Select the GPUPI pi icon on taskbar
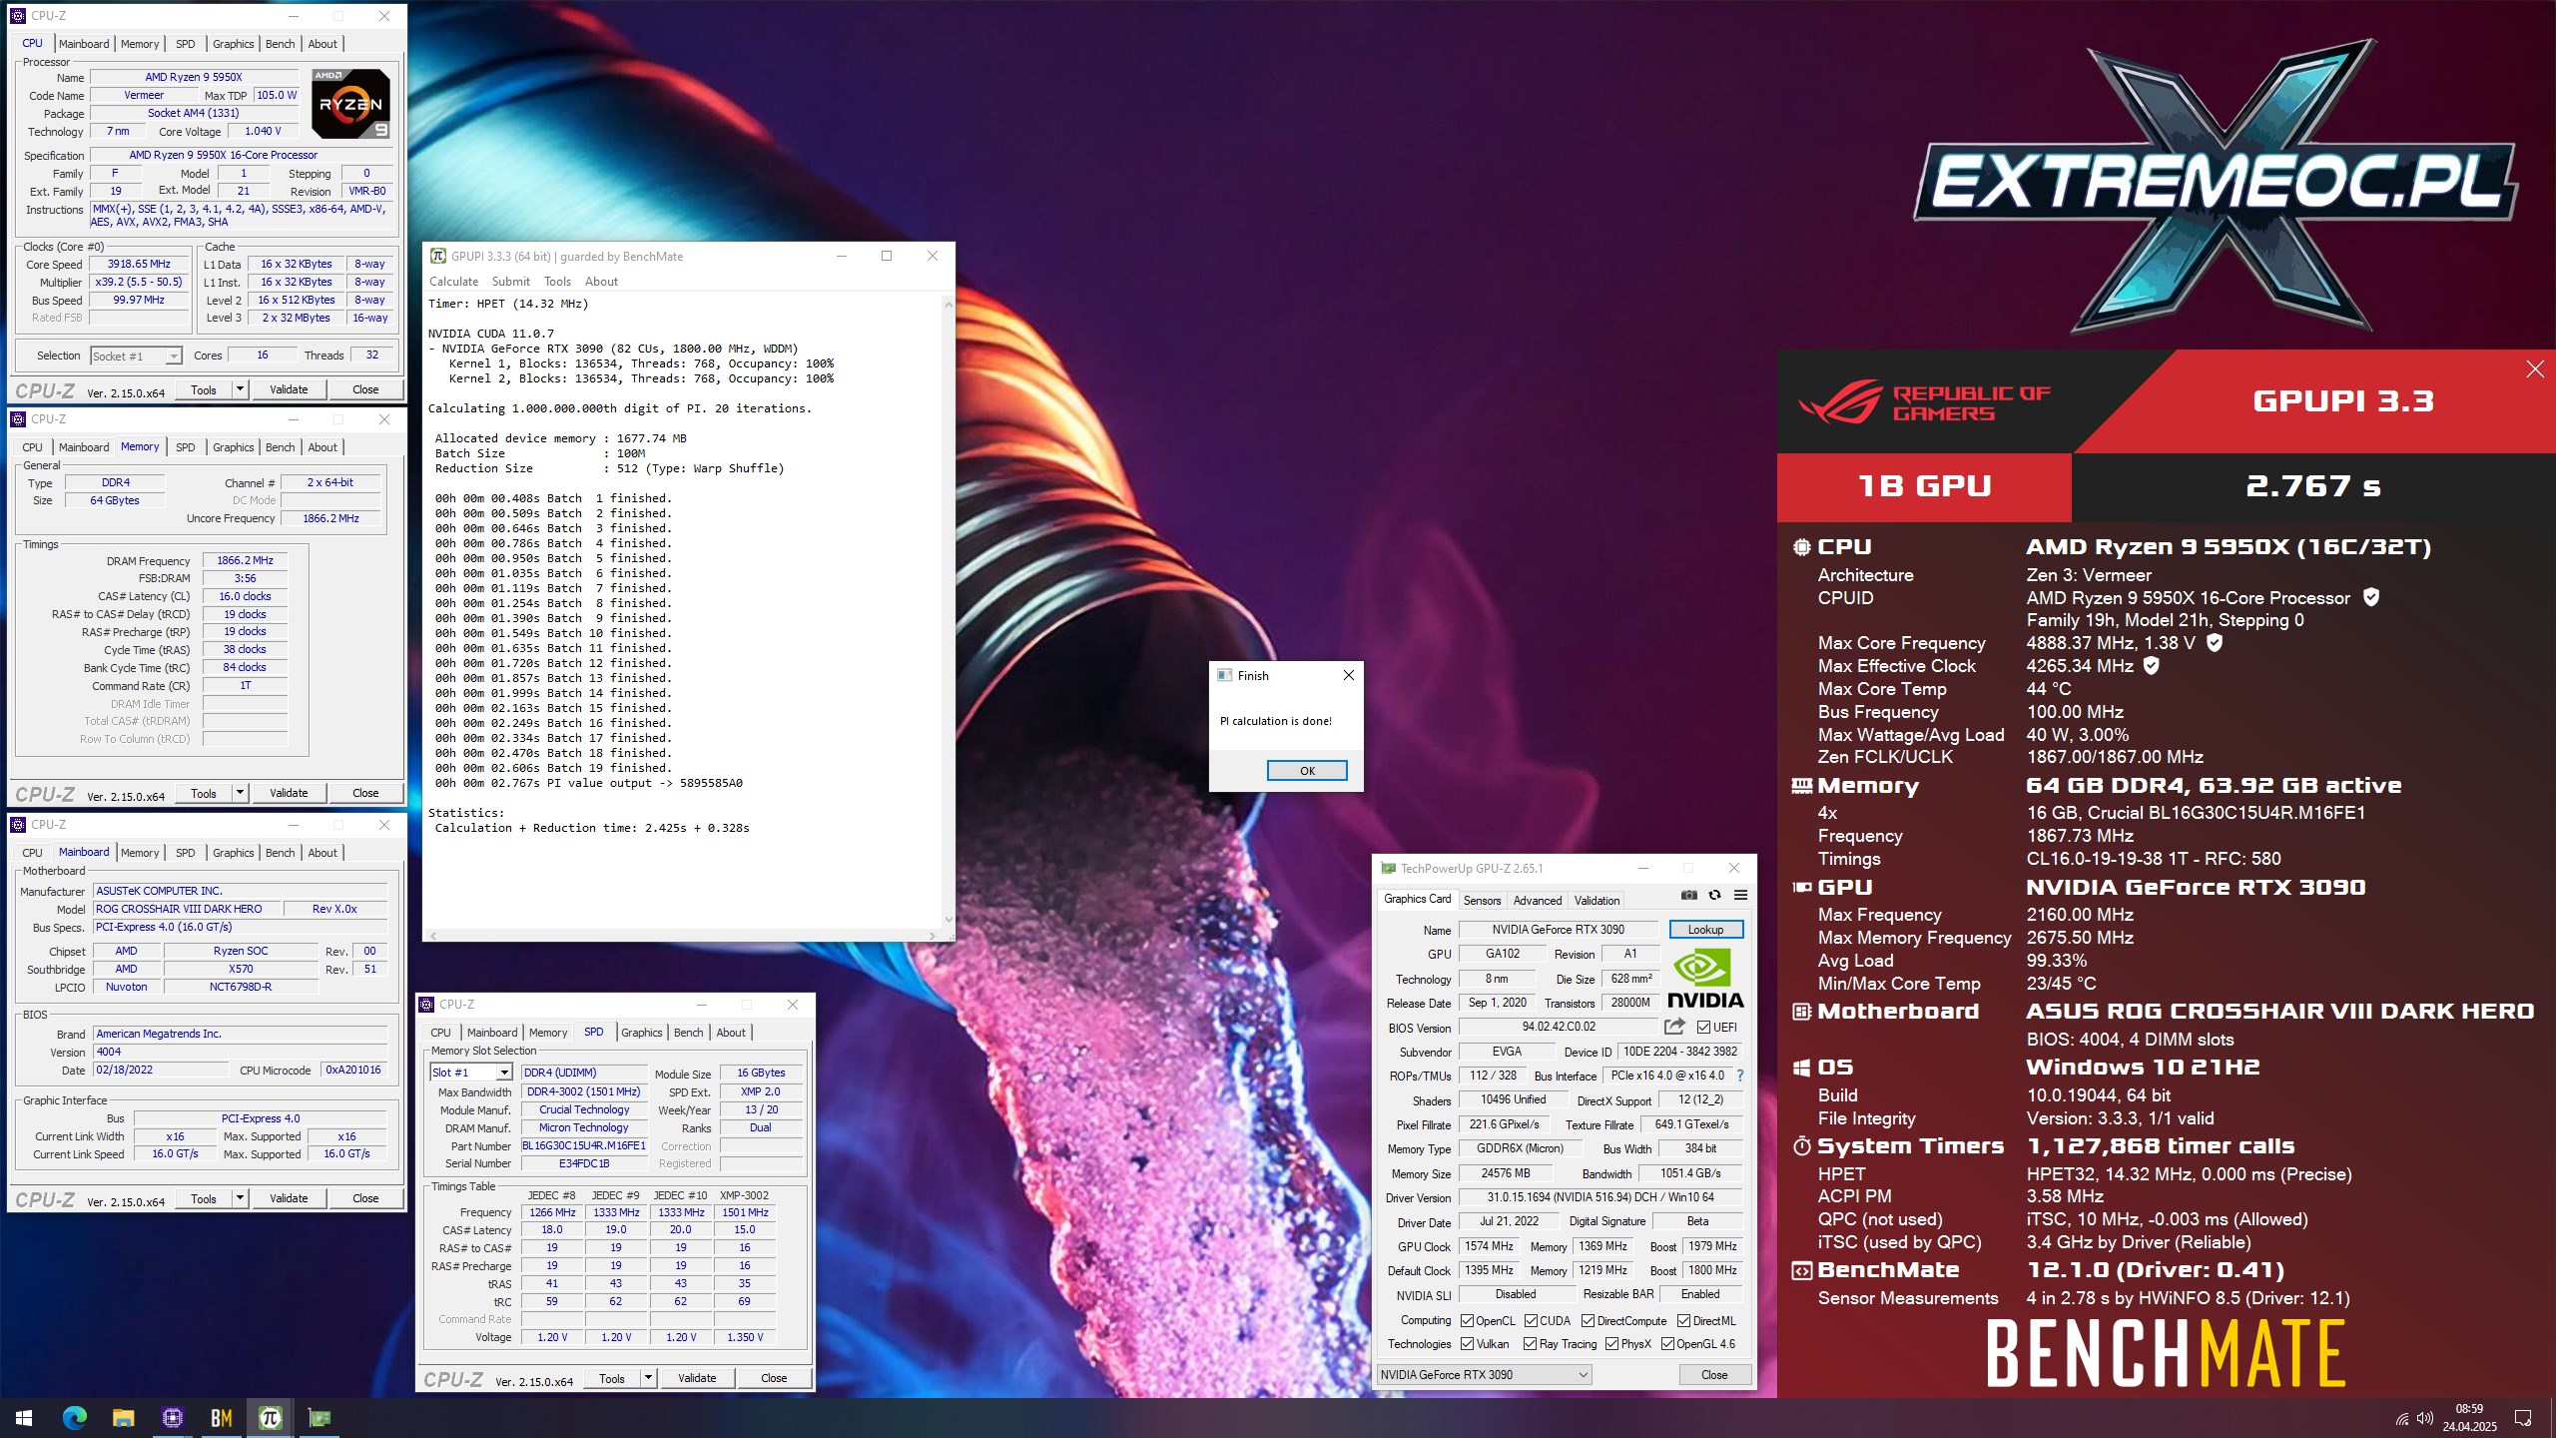Screen dimensions: 2556x1438 pyautogui.click(x=270, y=1417)
